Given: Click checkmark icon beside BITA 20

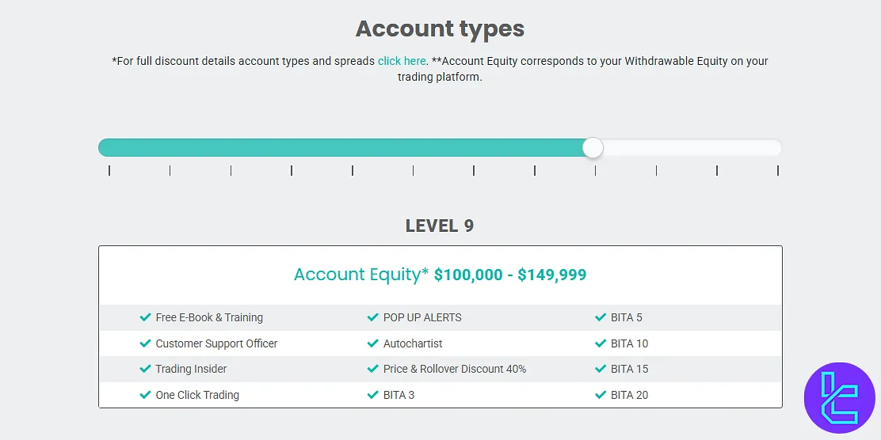Looking at the screenshot, I should click(x=601, y=395).
